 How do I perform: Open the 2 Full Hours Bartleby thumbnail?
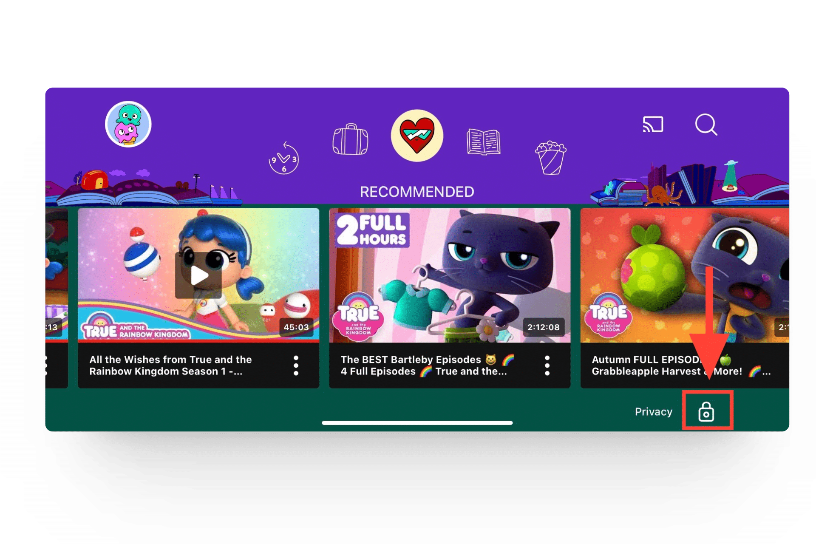pos(449,275)
